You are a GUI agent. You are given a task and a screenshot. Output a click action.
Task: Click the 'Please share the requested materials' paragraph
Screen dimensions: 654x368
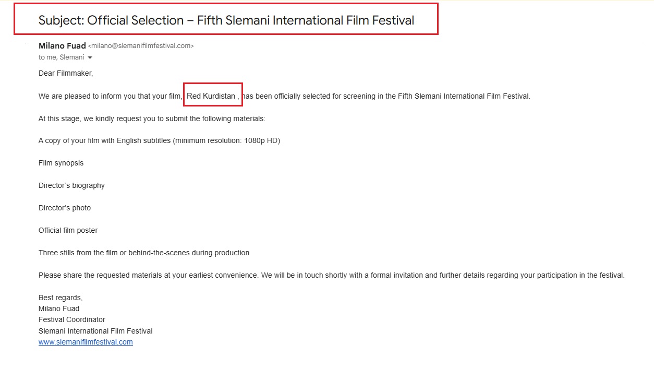pos(332,275)
